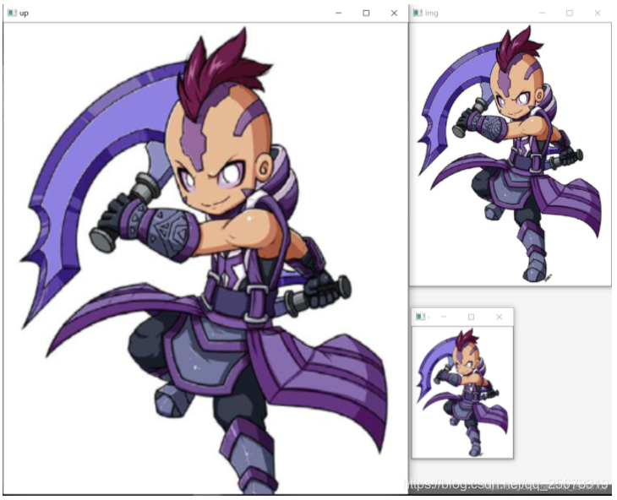
Task: Close the small untitled image window
Action: coord(499,317)
